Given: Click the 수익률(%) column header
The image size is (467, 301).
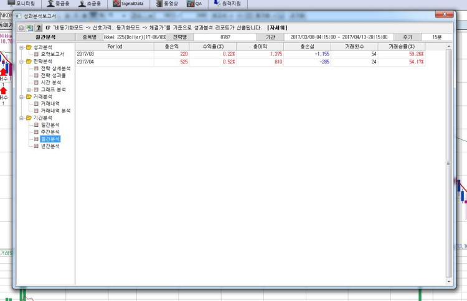Looking at the screenshot, I should [214, 47].
